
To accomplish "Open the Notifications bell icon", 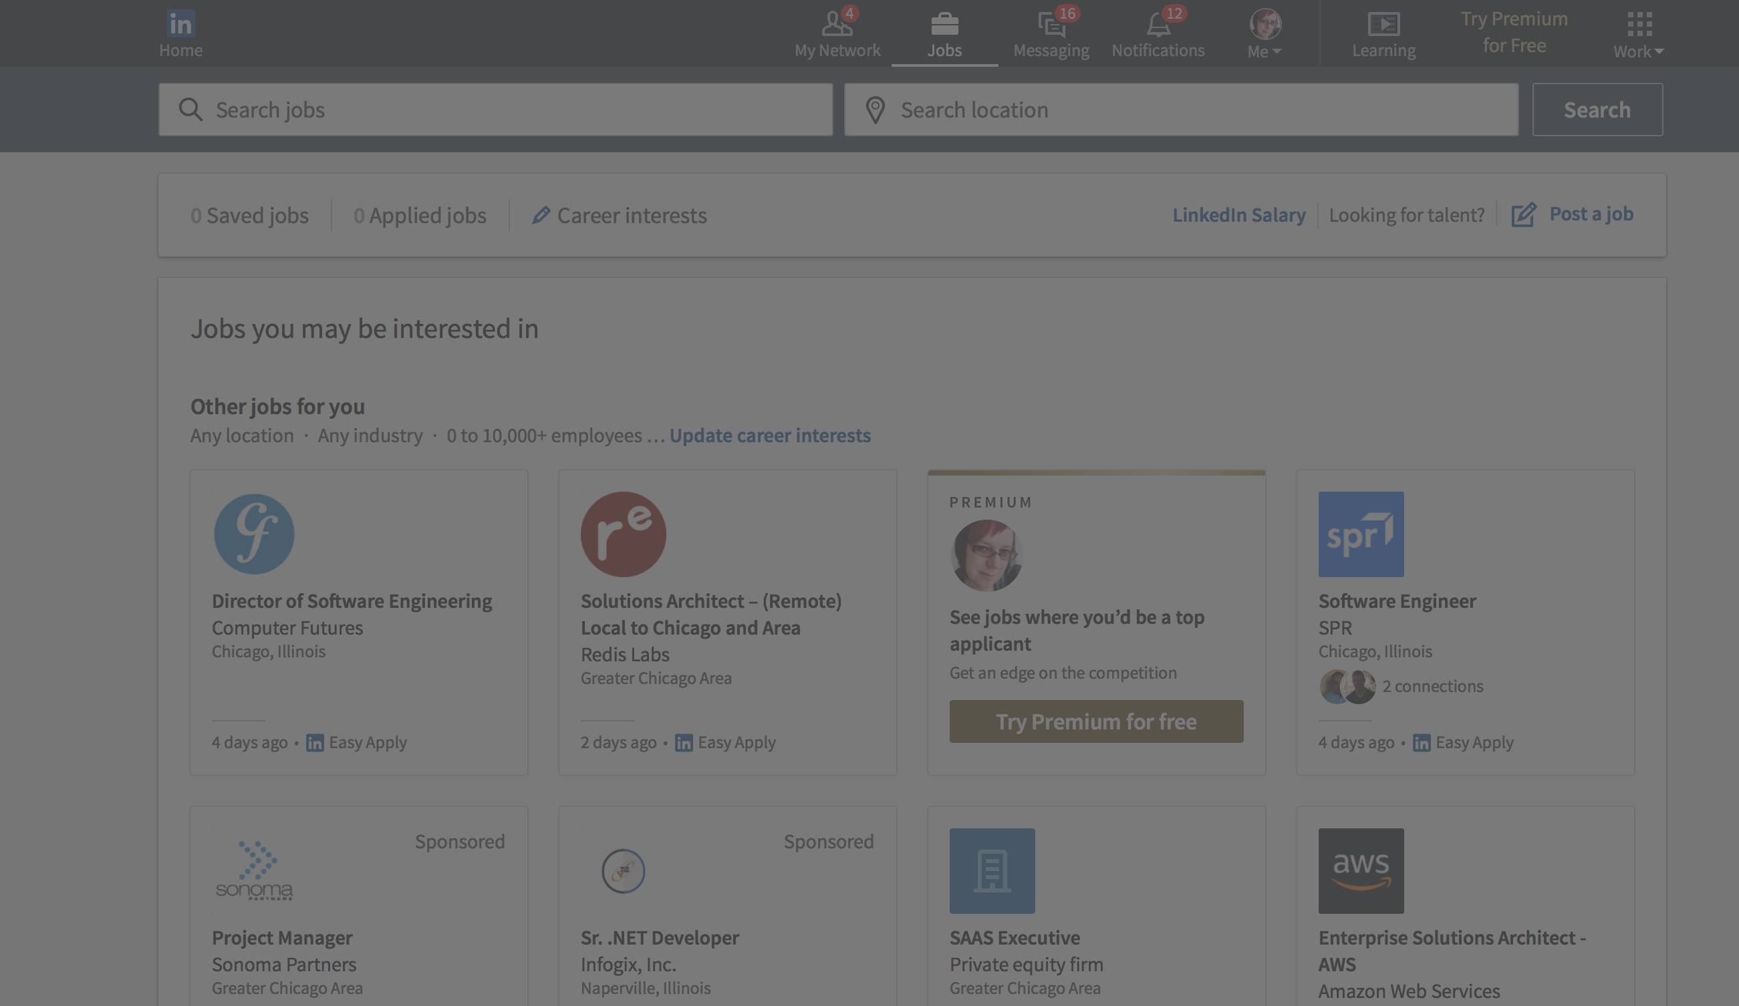I will tap(1158, 25).
